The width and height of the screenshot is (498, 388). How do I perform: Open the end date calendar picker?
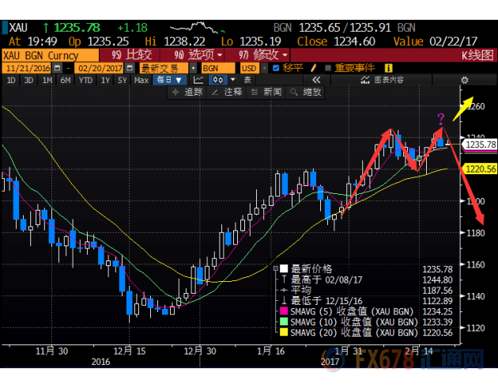(x=130, y=68)
